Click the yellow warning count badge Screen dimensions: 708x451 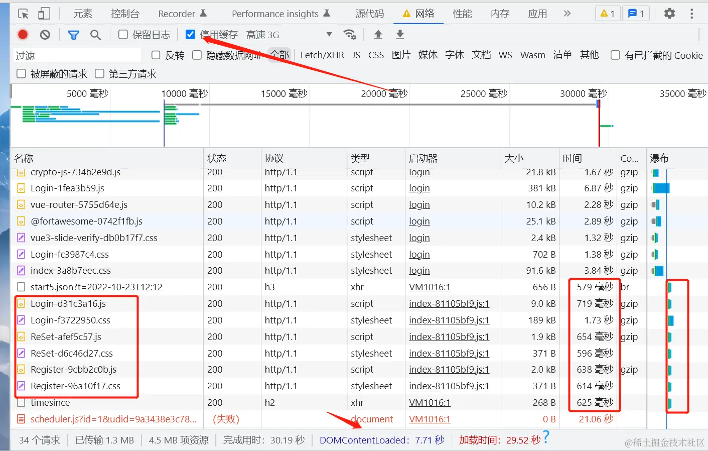click(x=607, y=14)
